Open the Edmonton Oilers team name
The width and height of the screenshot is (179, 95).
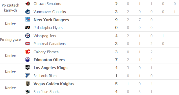[49, 60]
